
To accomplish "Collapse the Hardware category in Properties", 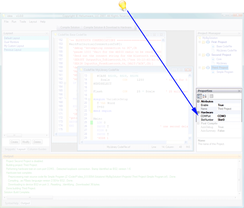I will (x=199, y=112).
